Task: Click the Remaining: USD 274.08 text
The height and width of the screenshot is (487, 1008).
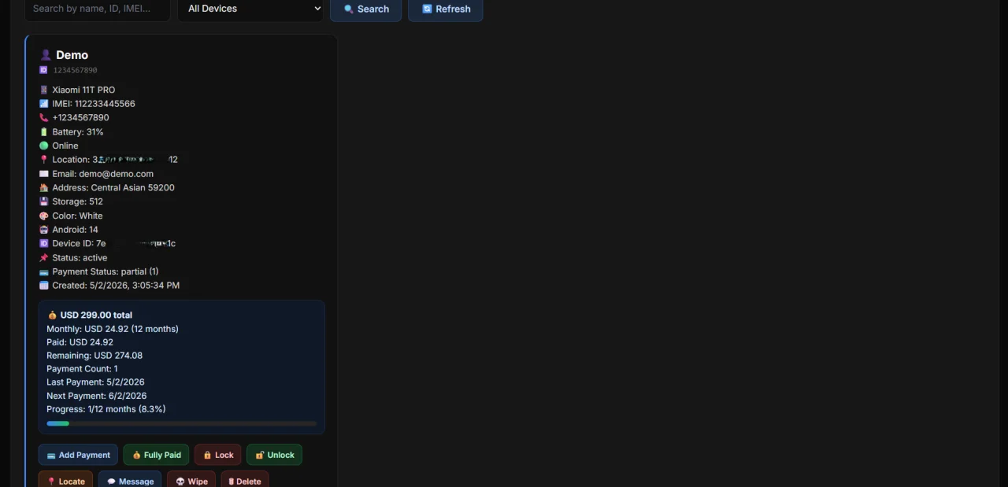Action: tap(94, 356)
